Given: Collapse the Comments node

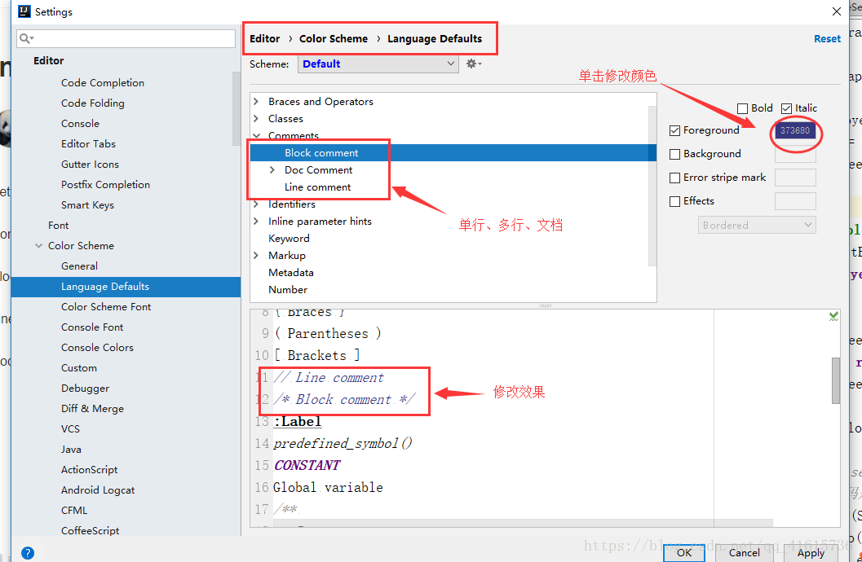Looking at the screenshot, I should pos(256,135).
